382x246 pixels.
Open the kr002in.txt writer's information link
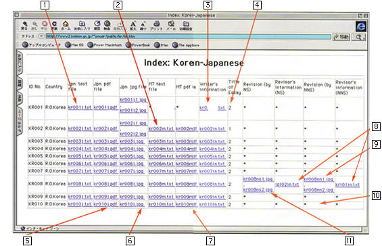pos(212,128)
